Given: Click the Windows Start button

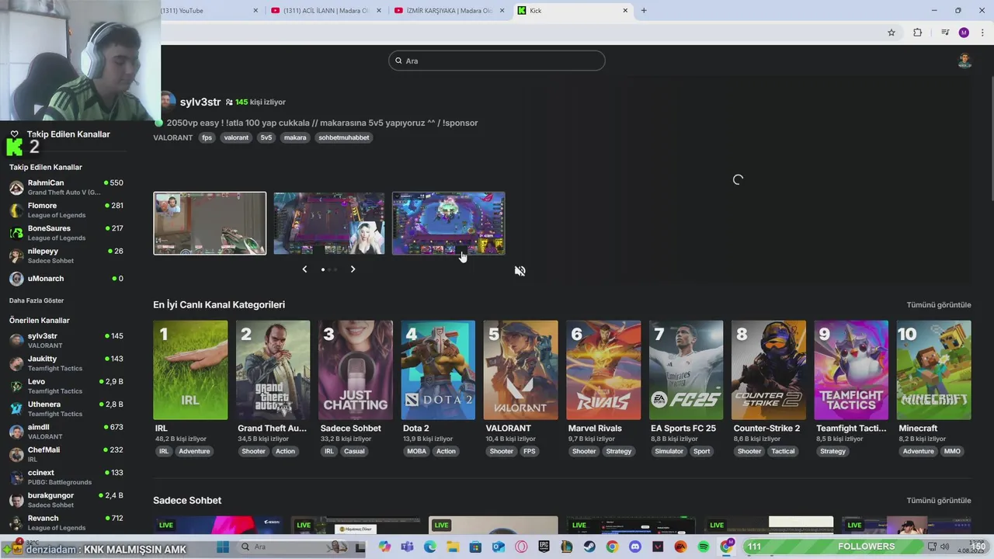Looking at the screenshot, I should click(223, 547).
